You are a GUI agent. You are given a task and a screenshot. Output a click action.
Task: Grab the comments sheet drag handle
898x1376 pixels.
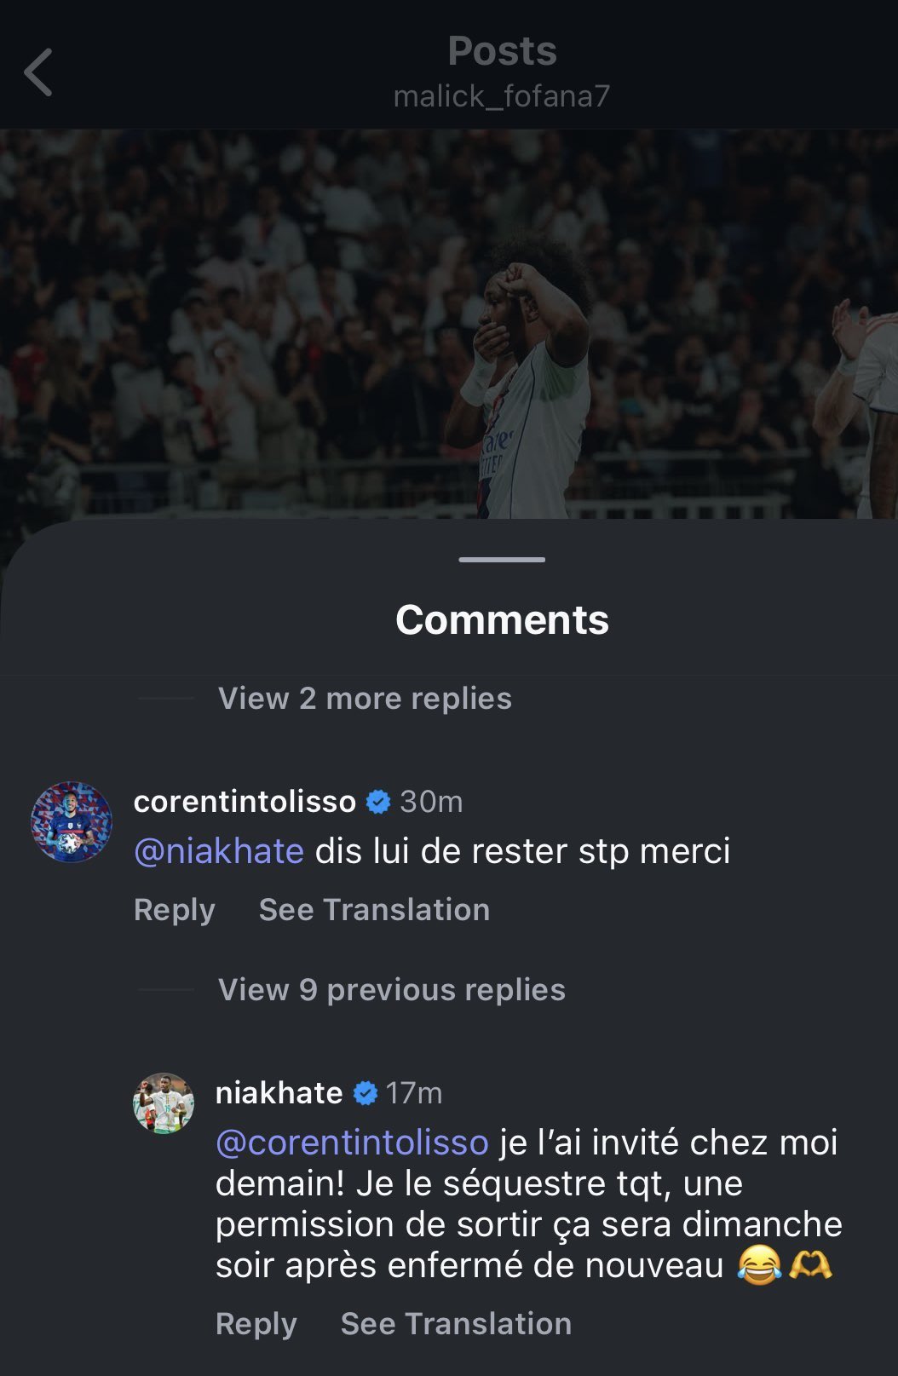tap(502, 560)
